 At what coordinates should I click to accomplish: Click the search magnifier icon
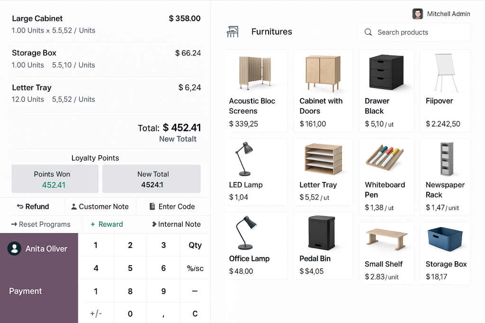tap(368, 32)
